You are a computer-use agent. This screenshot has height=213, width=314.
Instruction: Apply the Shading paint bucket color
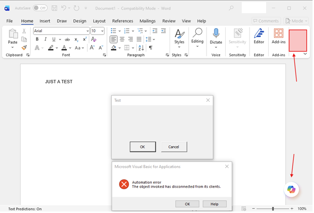pos(114,48)
